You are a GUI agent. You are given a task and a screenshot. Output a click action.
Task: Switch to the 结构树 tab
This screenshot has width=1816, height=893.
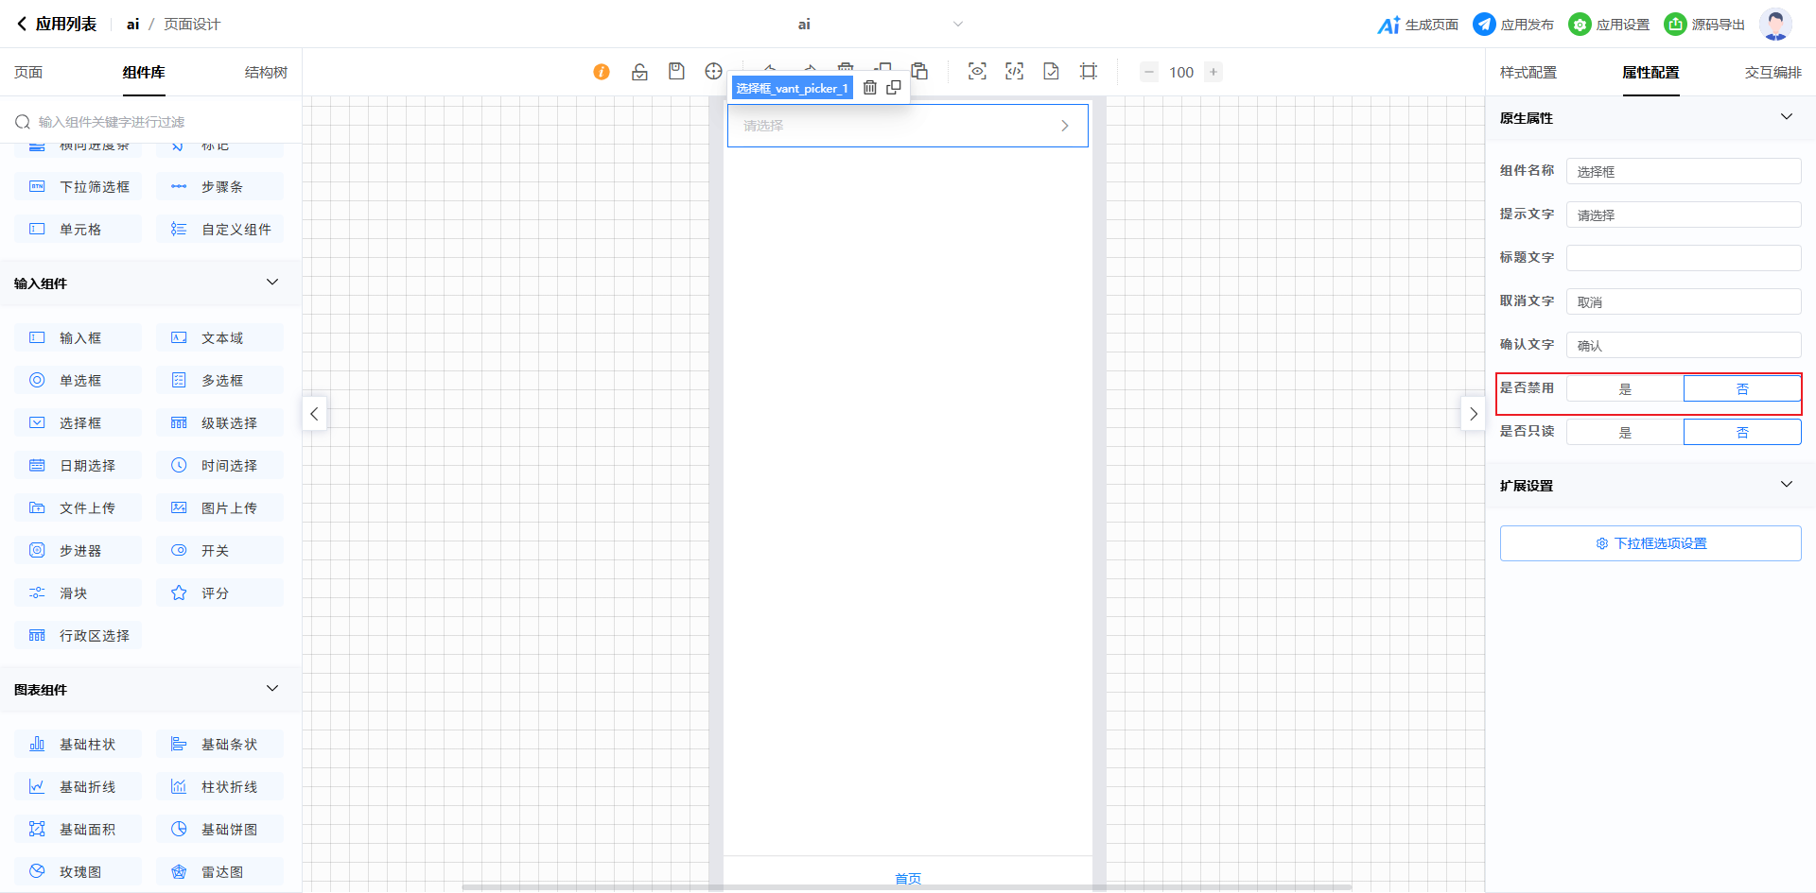tap(266, 73)
